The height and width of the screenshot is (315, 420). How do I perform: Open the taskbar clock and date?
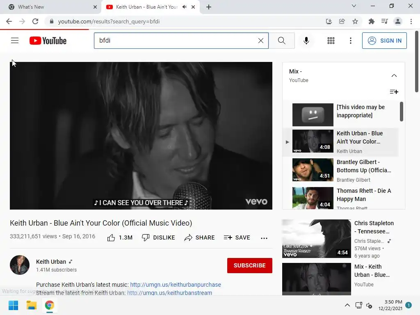pos(390,305)
